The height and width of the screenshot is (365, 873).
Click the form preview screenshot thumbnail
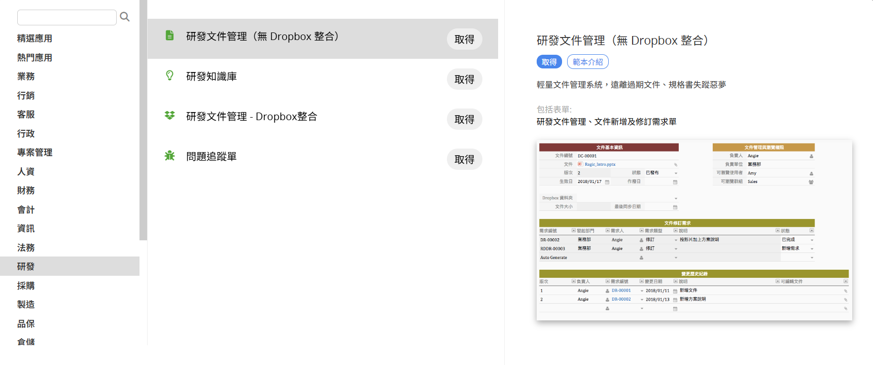click(x=694, y=230)
